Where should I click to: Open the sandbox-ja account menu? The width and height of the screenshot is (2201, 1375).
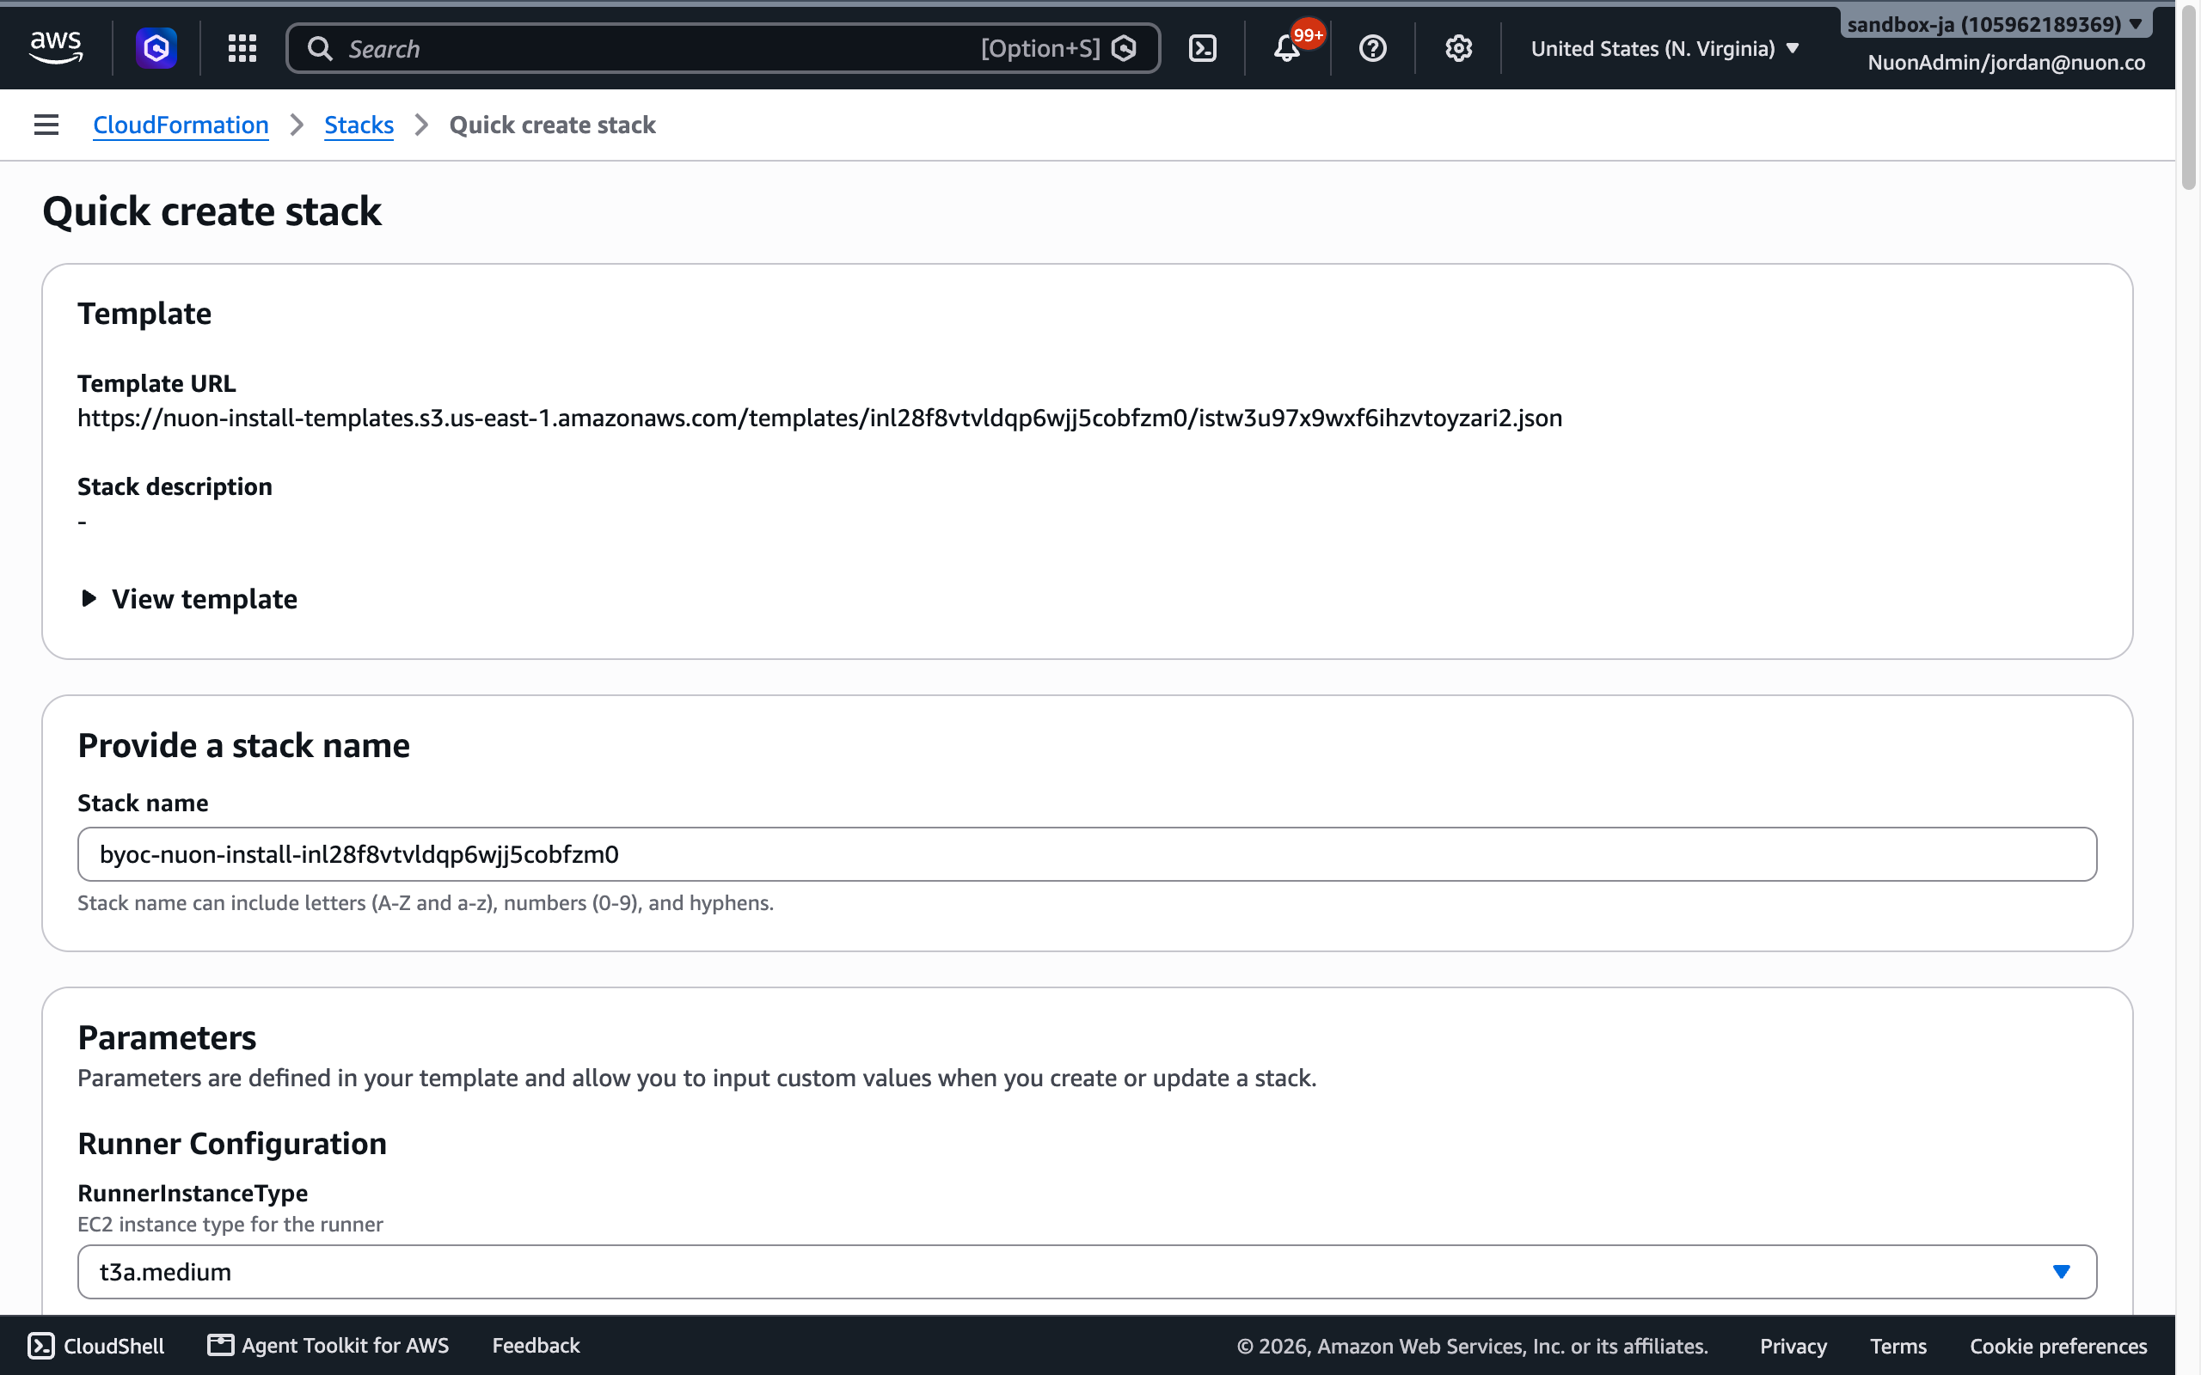coord(1996,24)
